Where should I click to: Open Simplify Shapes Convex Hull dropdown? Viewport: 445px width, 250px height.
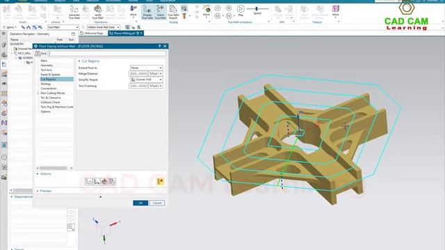147,80
